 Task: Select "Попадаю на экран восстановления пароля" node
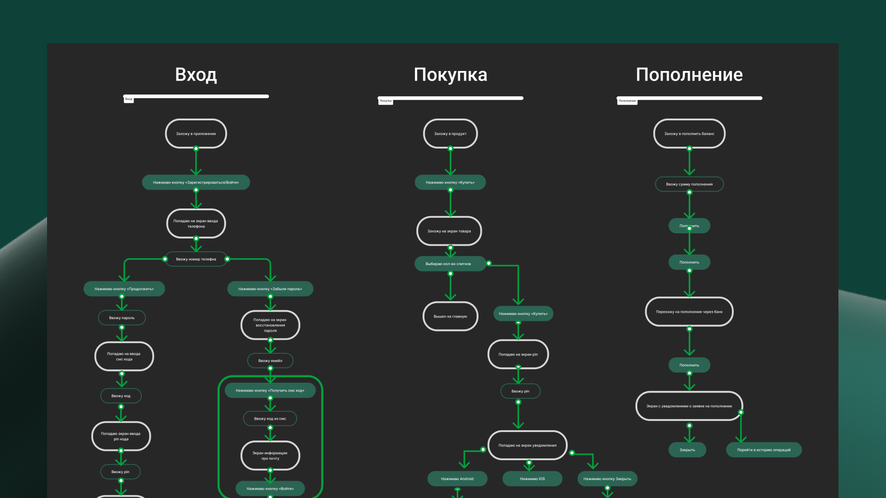pyautogui.click(x=270, y=325)
